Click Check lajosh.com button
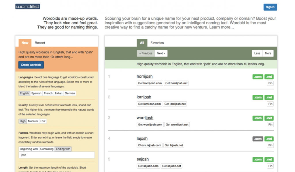Screen dimensions: 295x172 [x=150, y=145]
